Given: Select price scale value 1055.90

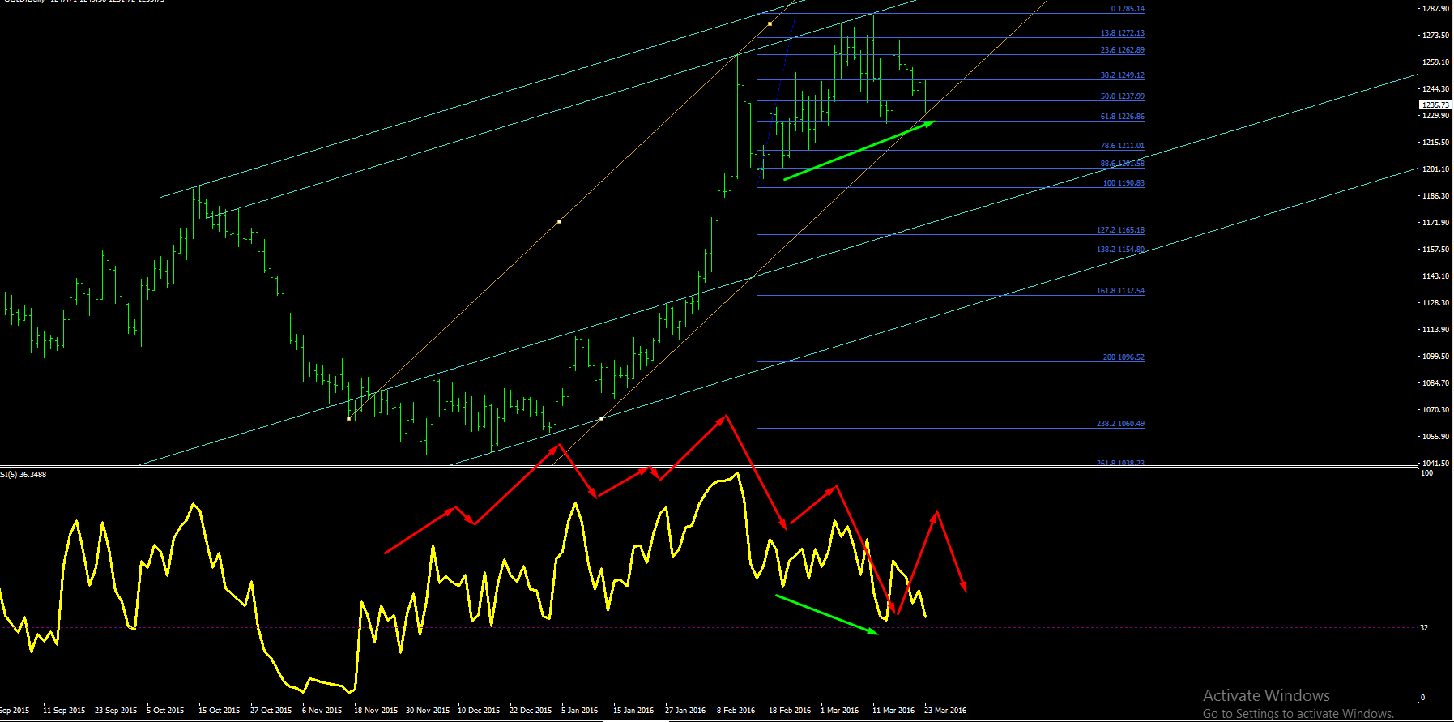Looking at the screenshot, I should tap(1436, 437).
